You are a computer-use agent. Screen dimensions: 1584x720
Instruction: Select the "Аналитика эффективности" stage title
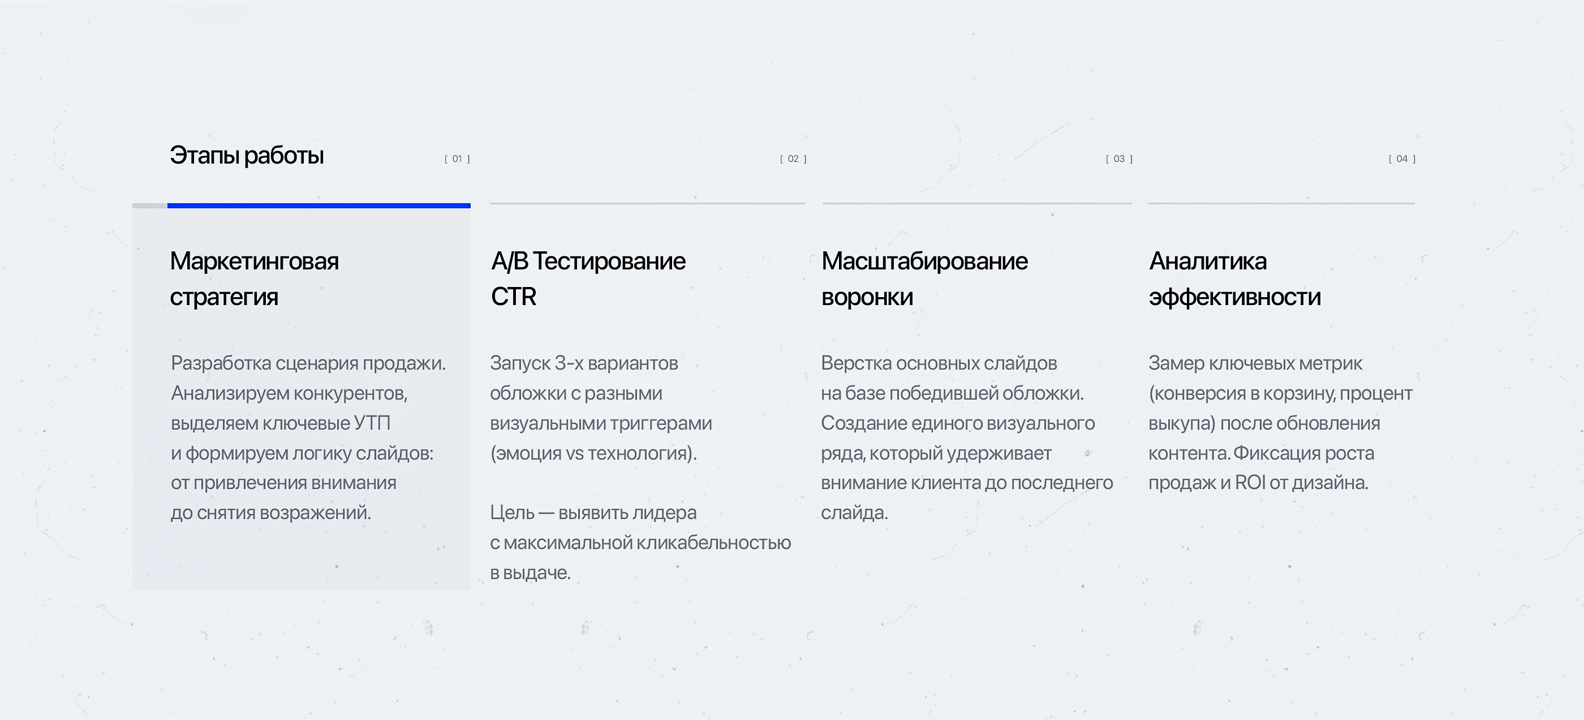pyautogui.click(x=1234, y=278)
